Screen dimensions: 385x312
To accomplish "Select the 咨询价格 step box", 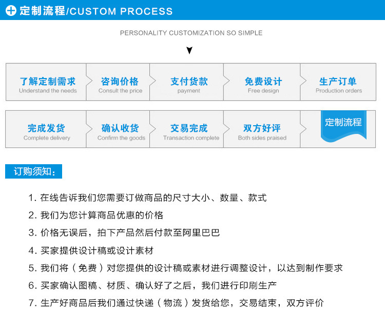I will [118, 82].
